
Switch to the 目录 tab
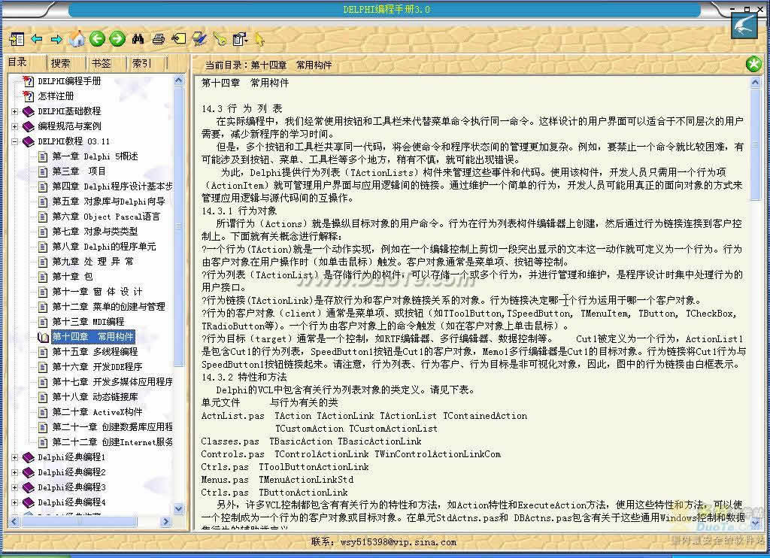coord(18,62)
